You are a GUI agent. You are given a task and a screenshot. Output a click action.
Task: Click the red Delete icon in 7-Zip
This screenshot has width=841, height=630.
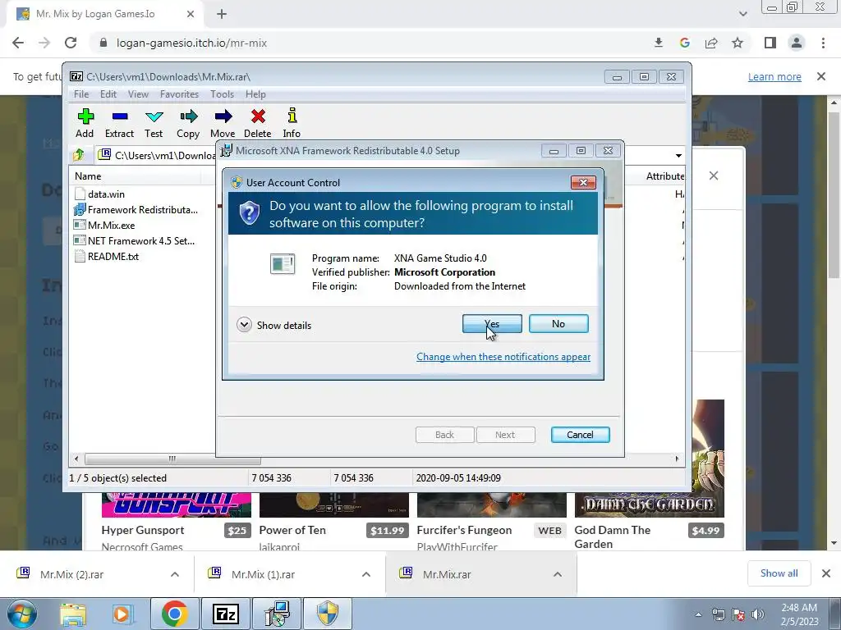pyautogui.click(x=258, y=116)
